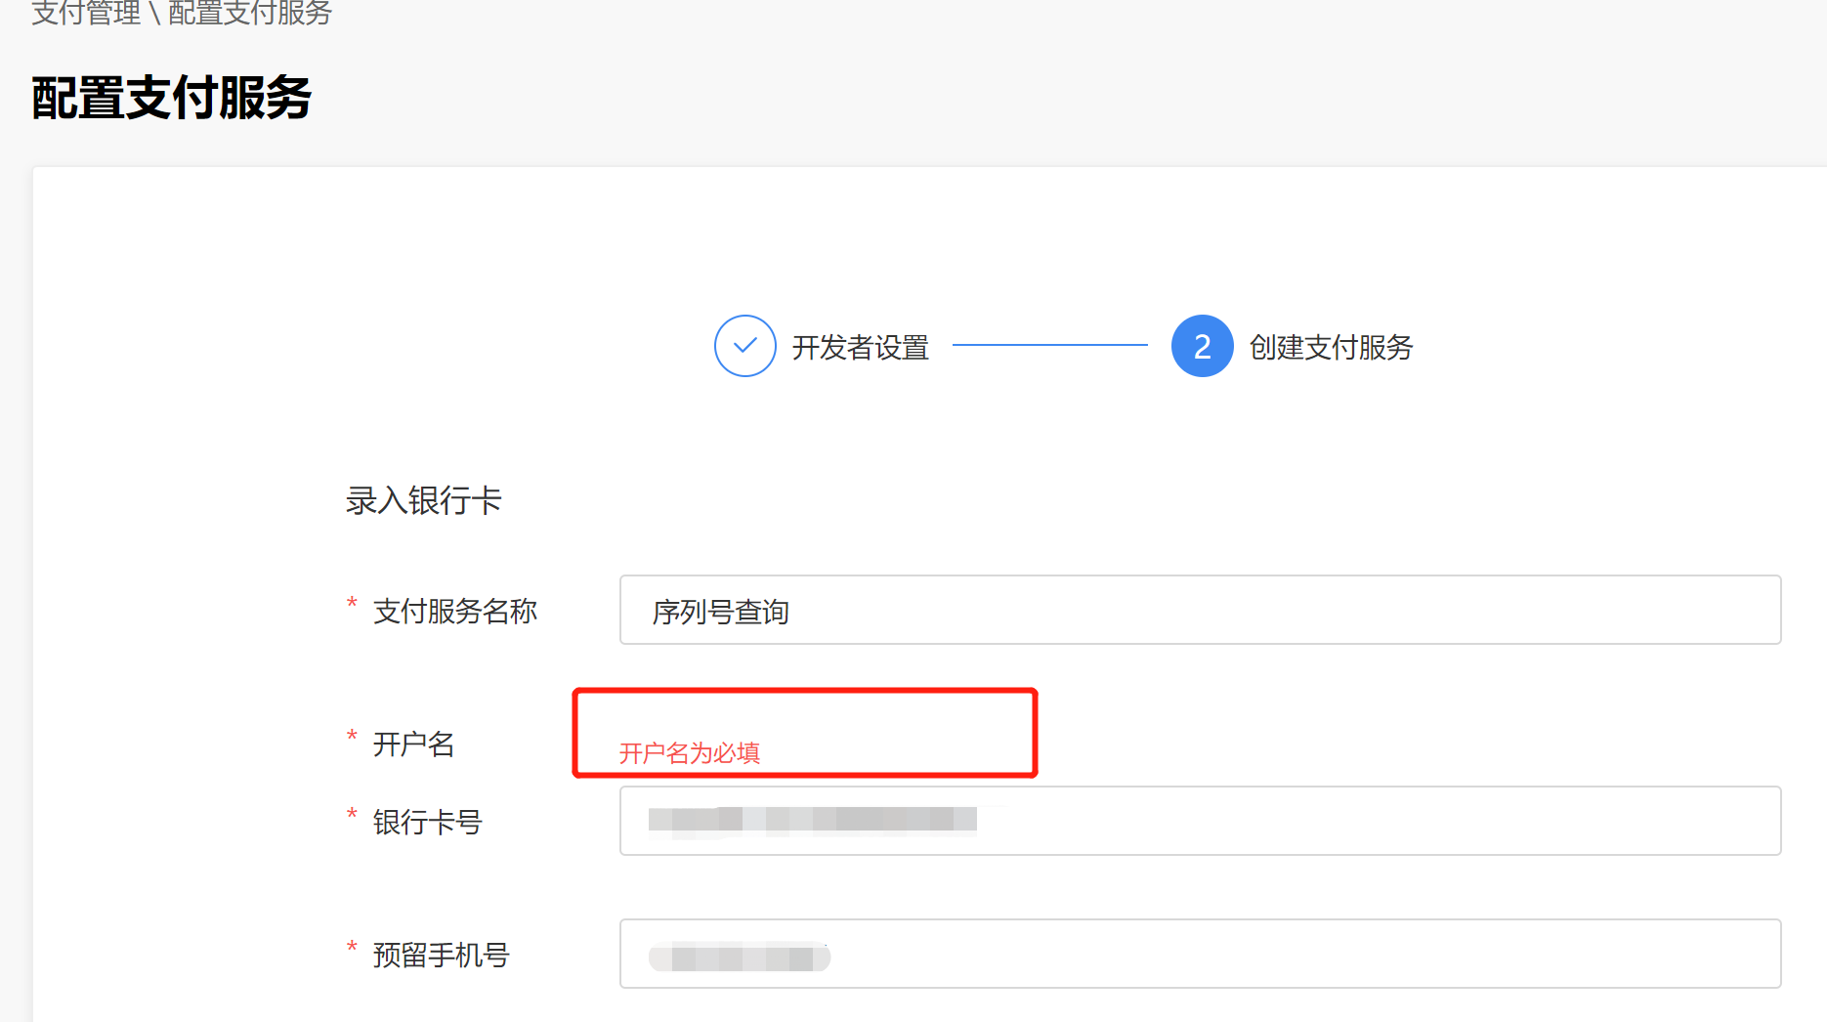This screenshot has width=1827, height=1022.
Task: Click the 创建支付服务 step label
Action: point(1331,347)
